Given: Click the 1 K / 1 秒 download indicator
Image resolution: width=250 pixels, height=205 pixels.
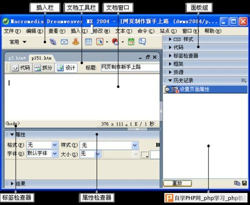Looking at the screenshot, I should point(142,124).
